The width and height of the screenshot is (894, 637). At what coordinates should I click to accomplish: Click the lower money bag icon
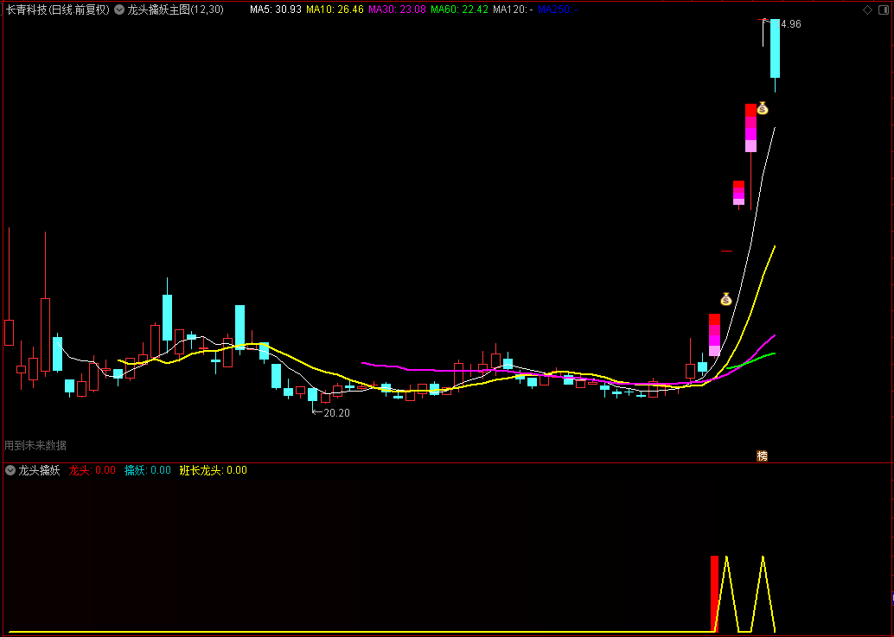click(x=725, y=298)
